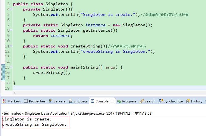The image size is (206, 136).
Task: Click the editor horizontal scroll left arrow
Action: click(15, 93)
